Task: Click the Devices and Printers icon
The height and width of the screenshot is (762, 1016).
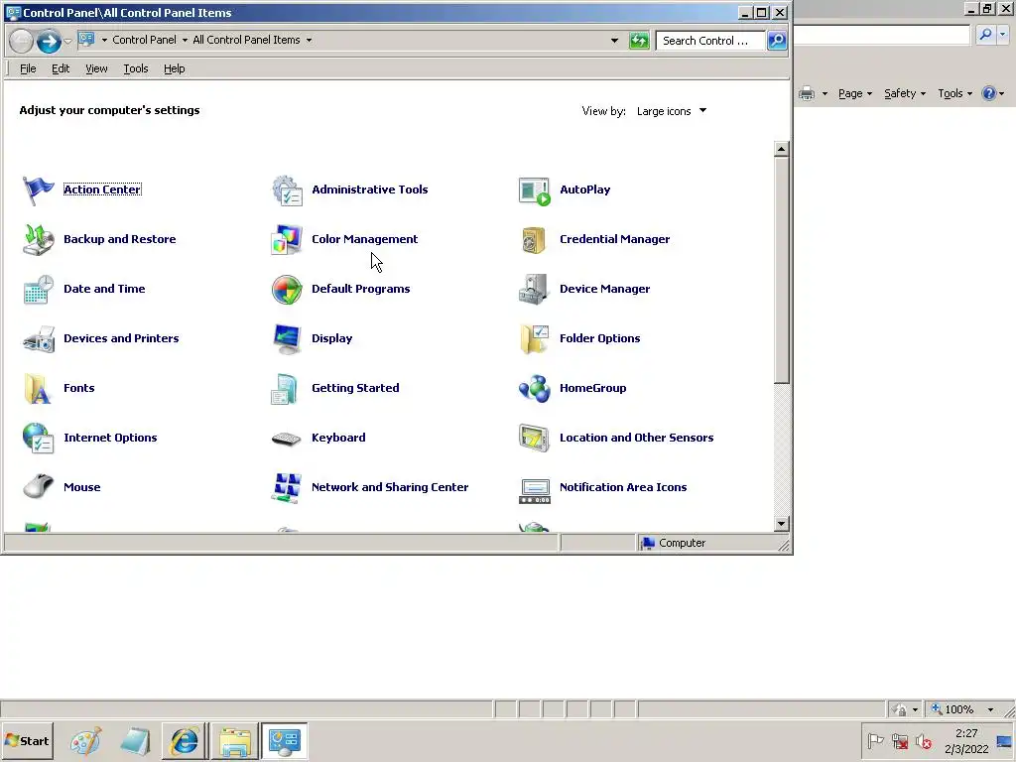Action: click(38, 338)
